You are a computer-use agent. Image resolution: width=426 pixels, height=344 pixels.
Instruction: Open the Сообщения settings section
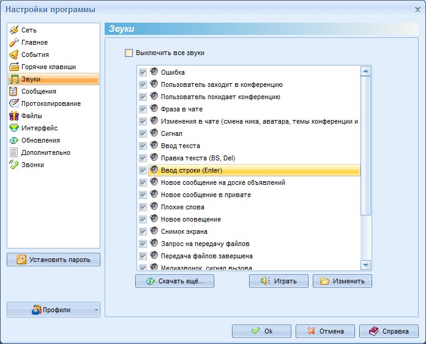pos(38,91)
